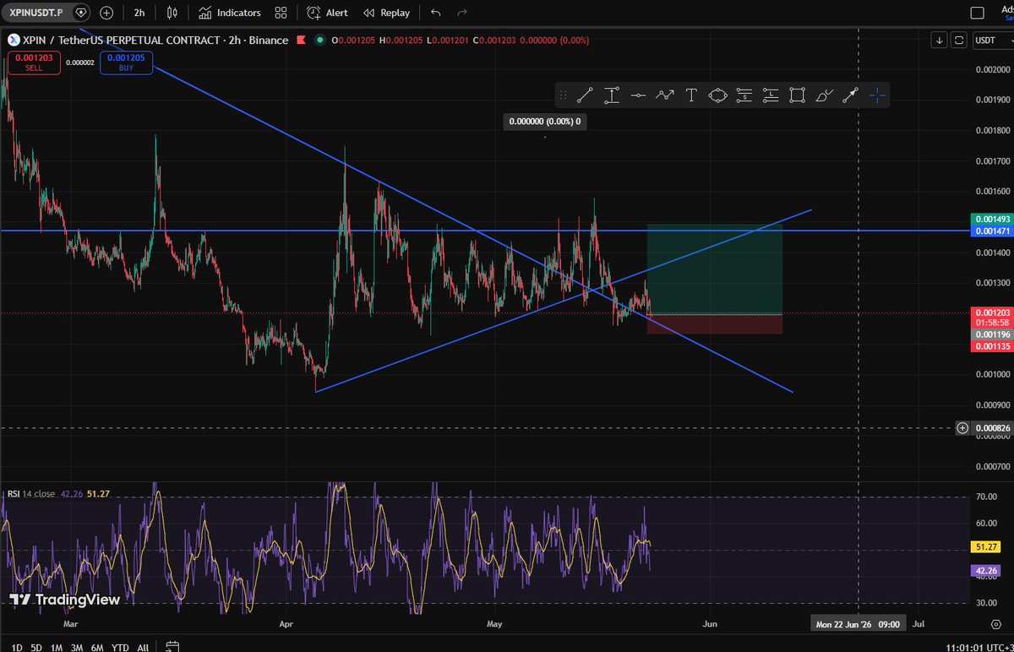This screenshot has width=1014, height=652.
Task: Click the 0.001135 stop level price label
Action: point(991,346)
